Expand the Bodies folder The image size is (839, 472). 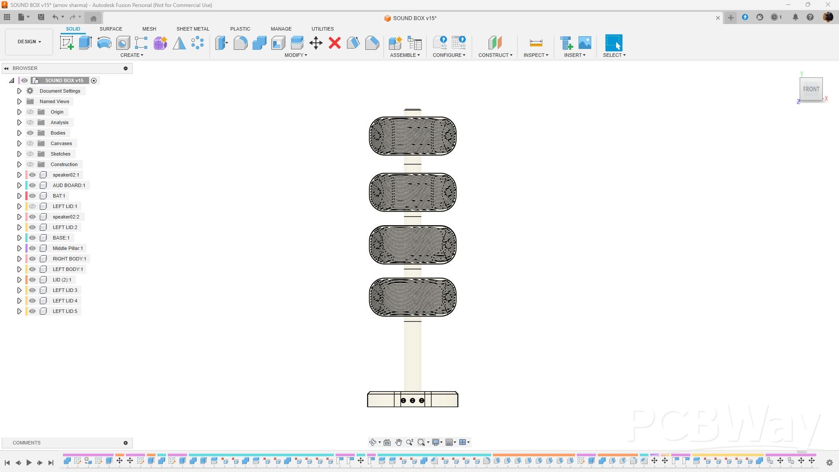click(19, 133)
